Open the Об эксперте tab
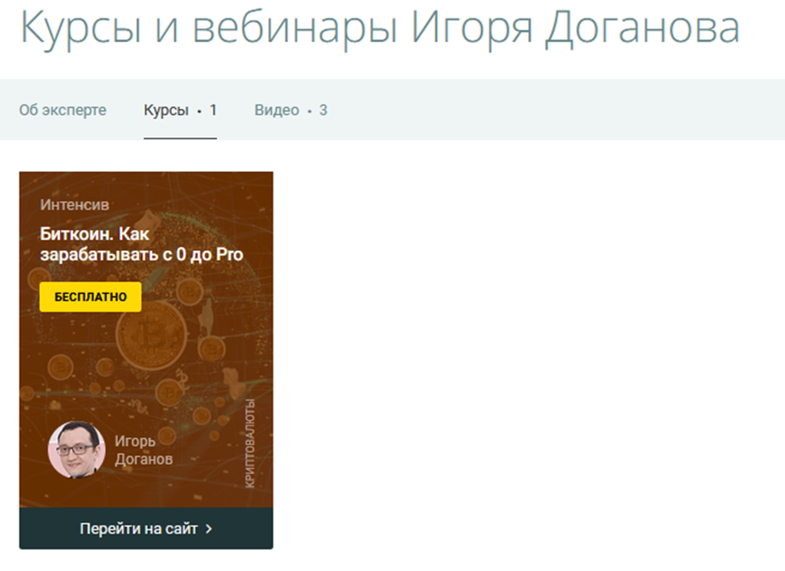The image size is (785, 571). point(62,110)
